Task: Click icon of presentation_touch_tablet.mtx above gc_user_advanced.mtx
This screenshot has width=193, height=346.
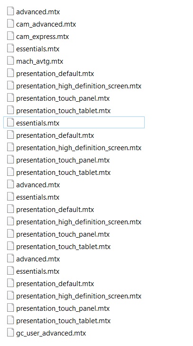Action: point(10,320)
